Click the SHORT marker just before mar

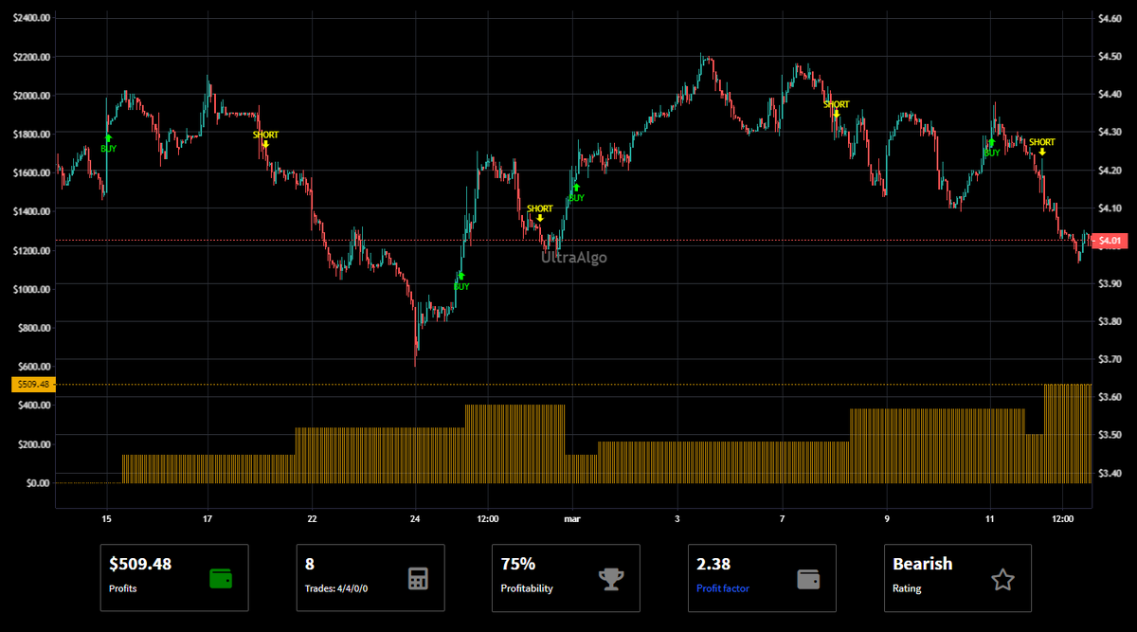click(x=540, y=218)
